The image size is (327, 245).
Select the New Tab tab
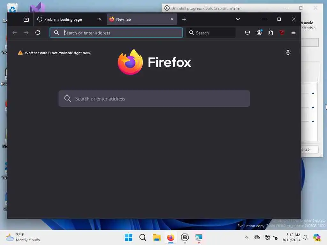coord(142,19)
